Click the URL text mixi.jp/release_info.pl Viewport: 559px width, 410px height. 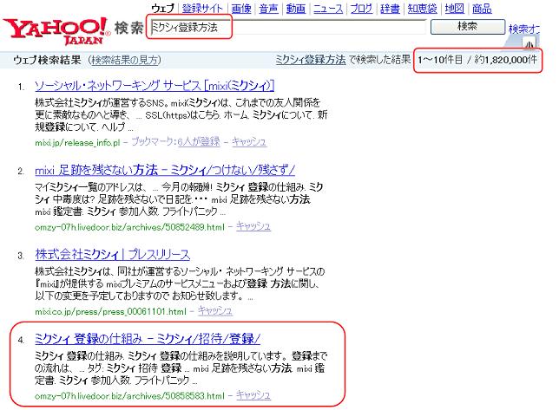pyautogui.click(x=77, y=143)
